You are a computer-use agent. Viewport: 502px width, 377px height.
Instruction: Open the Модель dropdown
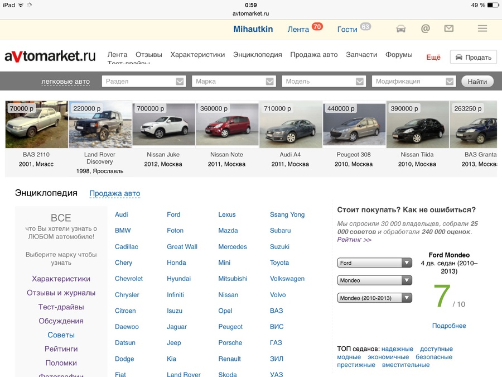[324, 82]
